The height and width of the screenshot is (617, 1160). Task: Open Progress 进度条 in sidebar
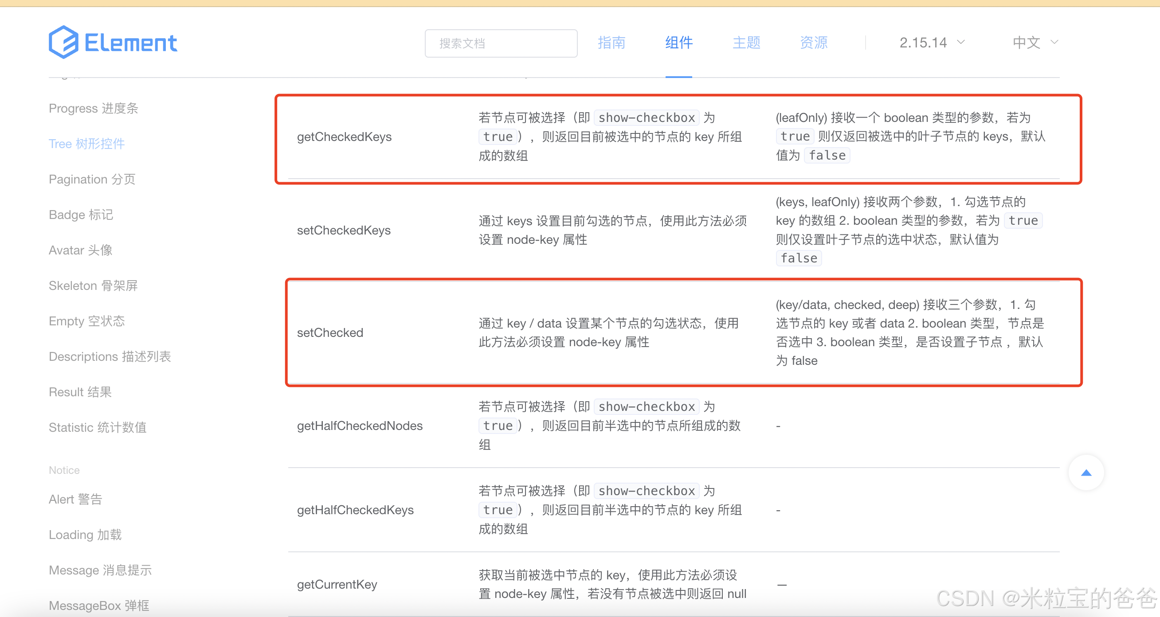tap(93, 109)
